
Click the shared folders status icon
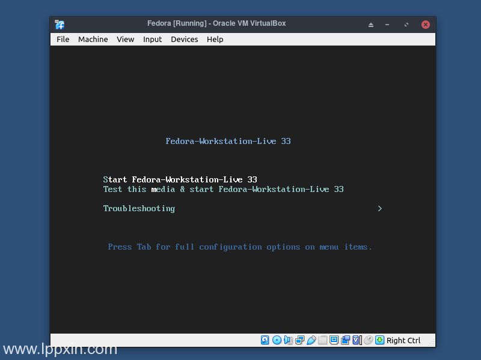[x=322, y=340]
